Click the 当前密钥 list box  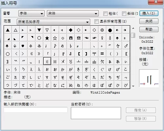coord(96,113)
